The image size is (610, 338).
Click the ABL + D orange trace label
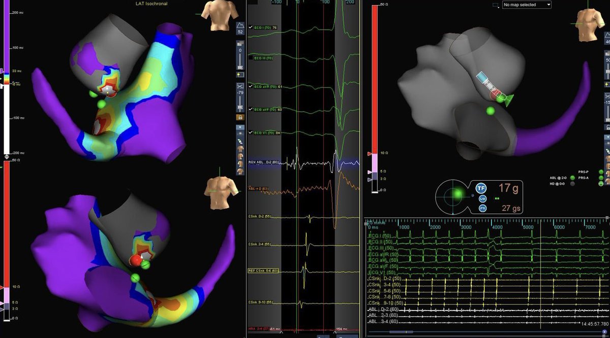(x=258, y=188)
